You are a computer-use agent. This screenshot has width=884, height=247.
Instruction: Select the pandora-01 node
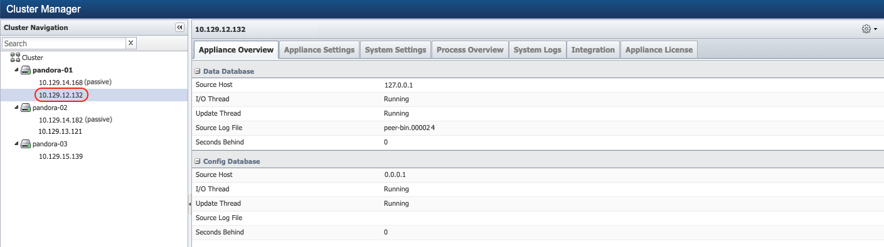[53, 70]
